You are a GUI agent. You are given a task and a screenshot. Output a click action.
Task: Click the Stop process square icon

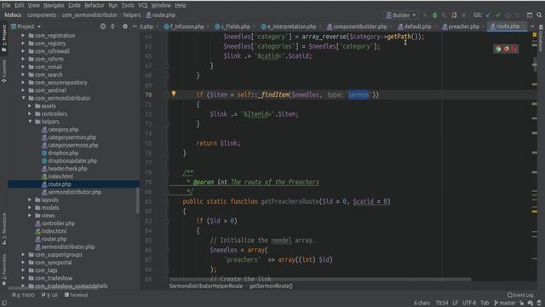pos(463,15)
